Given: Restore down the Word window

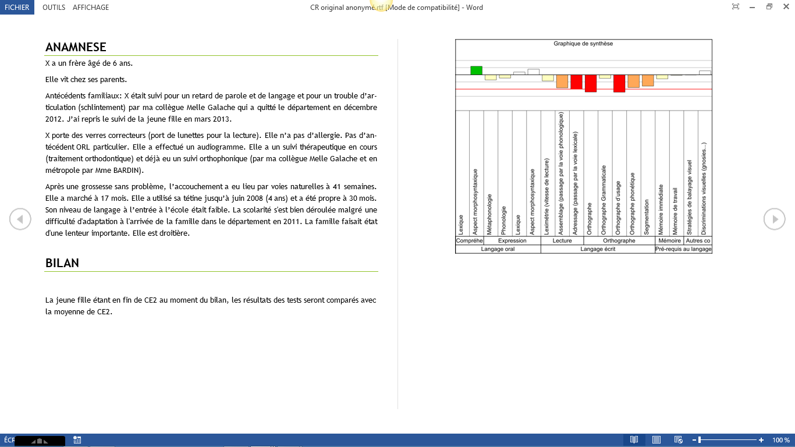Looking at the screenshot, I should click(769, 7).
